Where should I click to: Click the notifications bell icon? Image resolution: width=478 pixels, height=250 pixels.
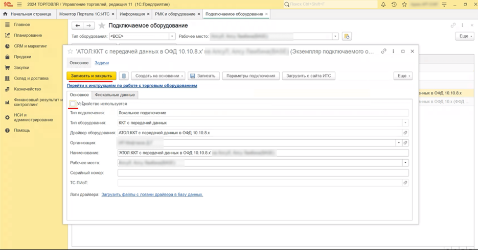click(x=383, y=5)
